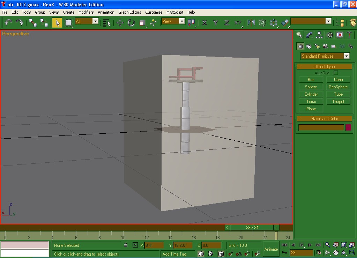The height and width of the screenshot is (258, 357).
Task: Select the Select and Move tool
Action: (x=120, y=23)
